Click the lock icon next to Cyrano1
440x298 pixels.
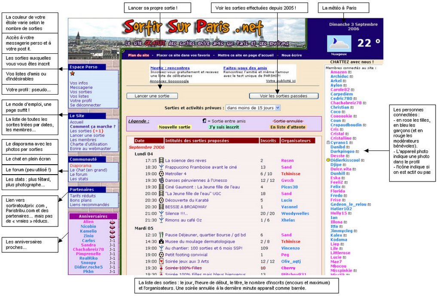328,142
